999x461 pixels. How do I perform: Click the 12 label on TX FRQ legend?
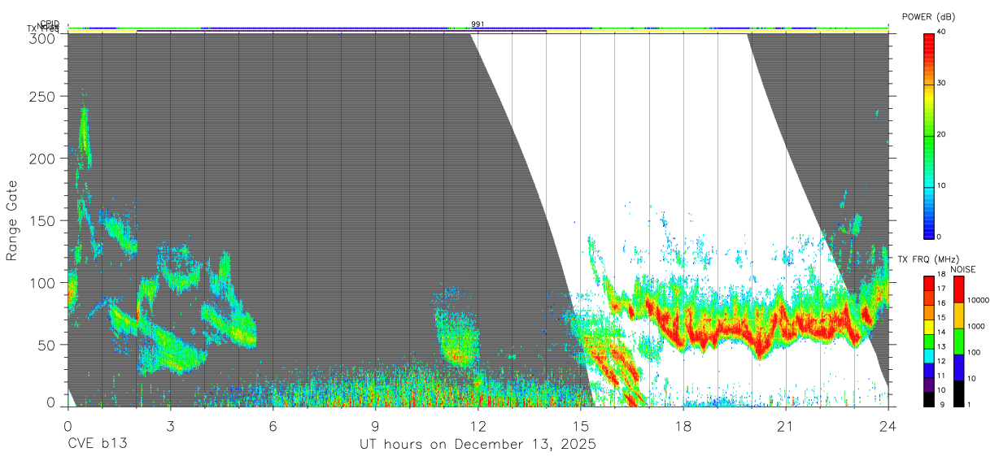pos(940,361)
